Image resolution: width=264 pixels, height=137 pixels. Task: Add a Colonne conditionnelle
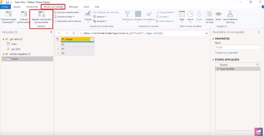click(x=66, y=12)
